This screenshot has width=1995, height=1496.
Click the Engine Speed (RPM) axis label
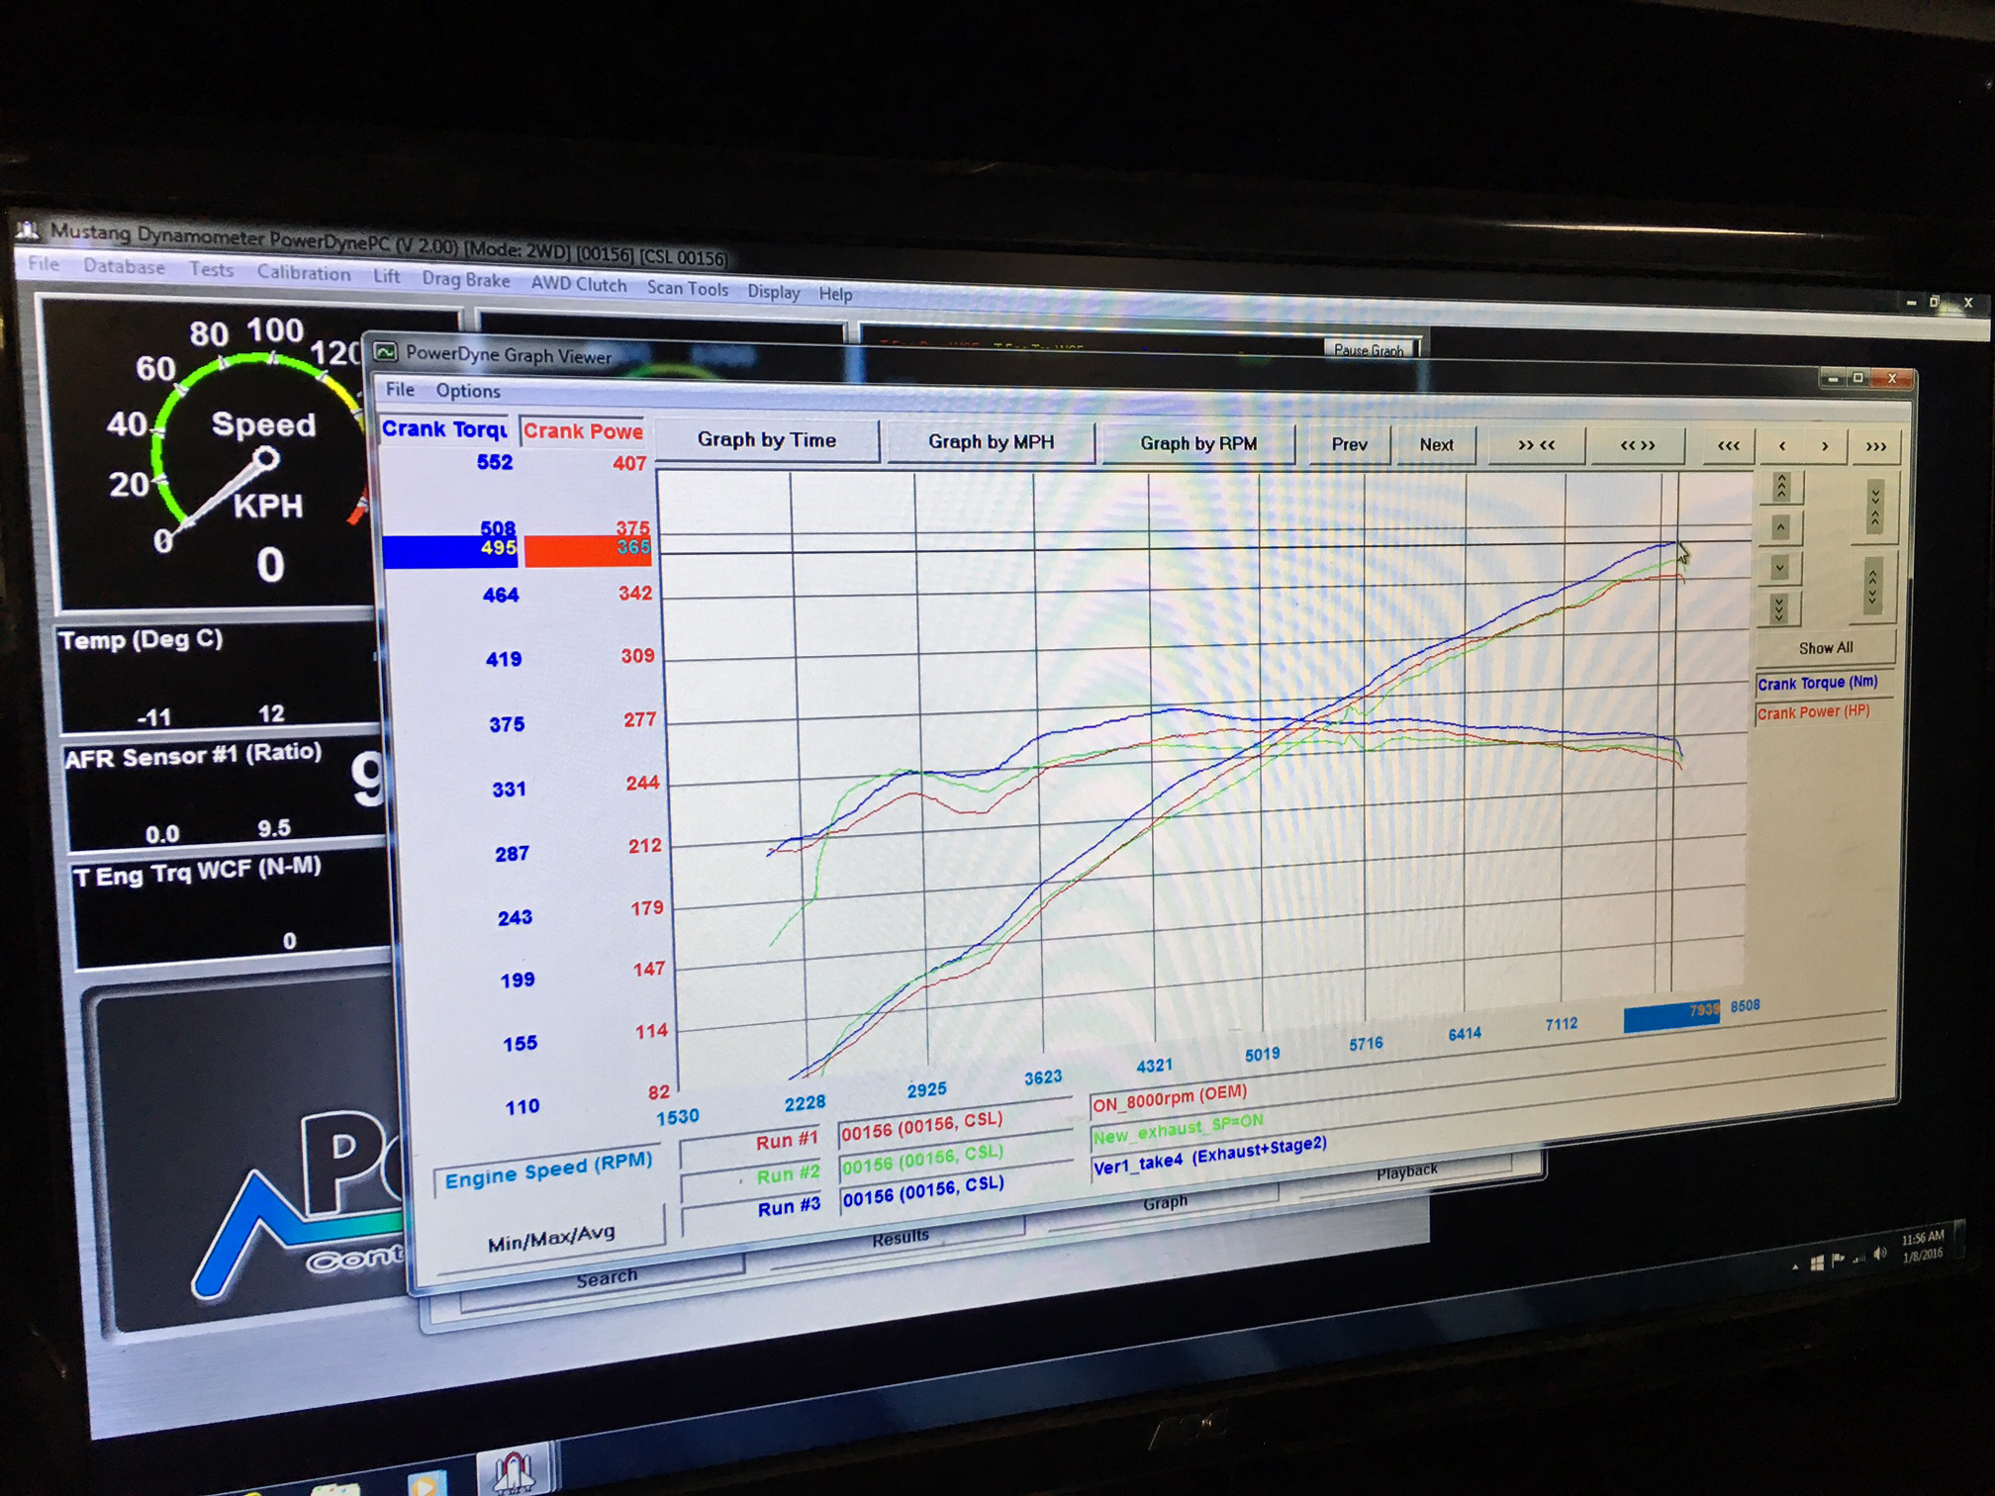point(548,1169)
